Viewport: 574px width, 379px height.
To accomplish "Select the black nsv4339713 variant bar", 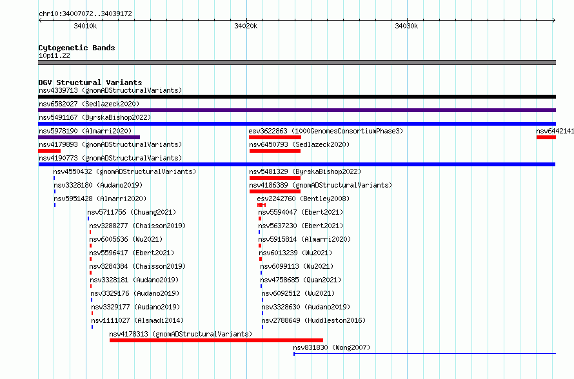I will 297,97.
